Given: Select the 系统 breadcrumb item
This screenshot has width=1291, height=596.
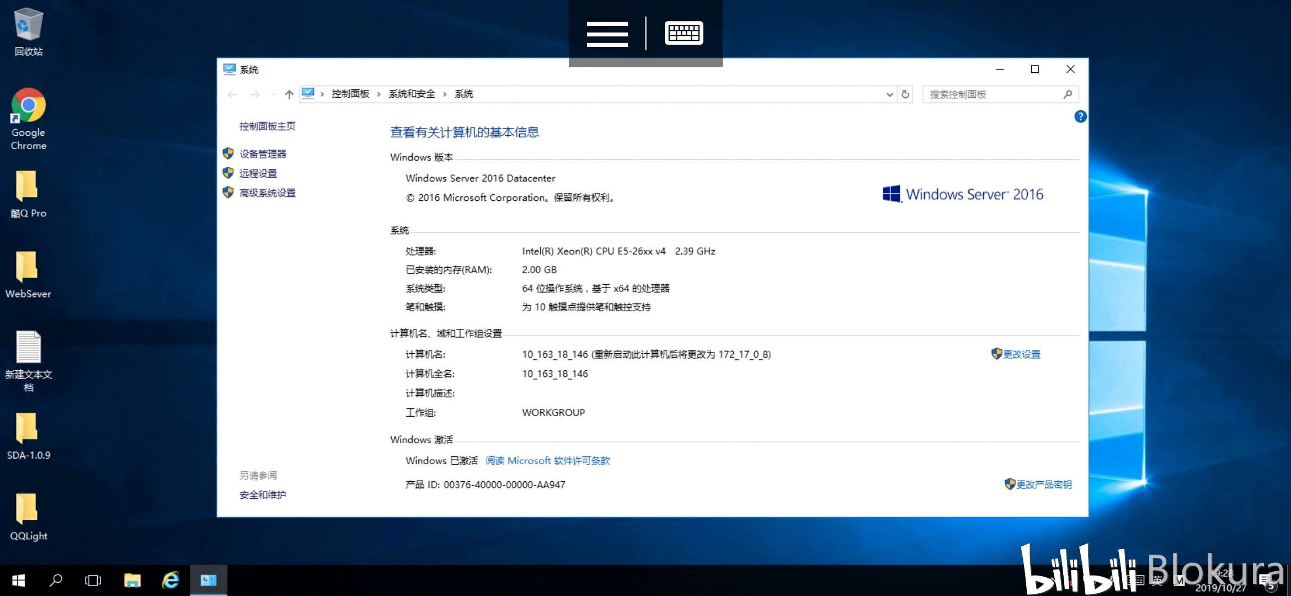Looking at the screenshot, I should pos(464,94).
